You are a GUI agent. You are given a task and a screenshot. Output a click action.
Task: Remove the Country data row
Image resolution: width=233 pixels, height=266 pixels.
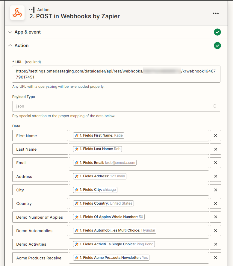coord(215,203)
